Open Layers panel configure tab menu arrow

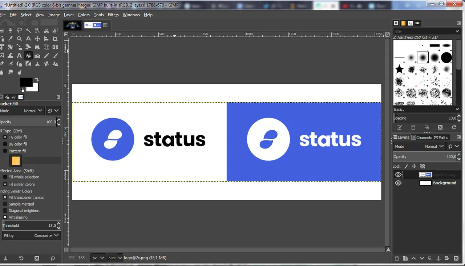click(x=458, y=137)
